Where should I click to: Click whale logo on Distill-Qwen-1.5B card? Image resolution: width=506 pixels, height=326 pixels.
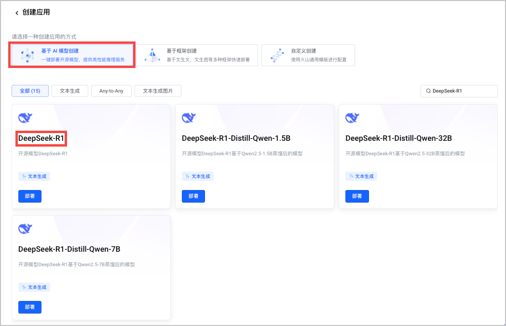[x=189, y=118]
